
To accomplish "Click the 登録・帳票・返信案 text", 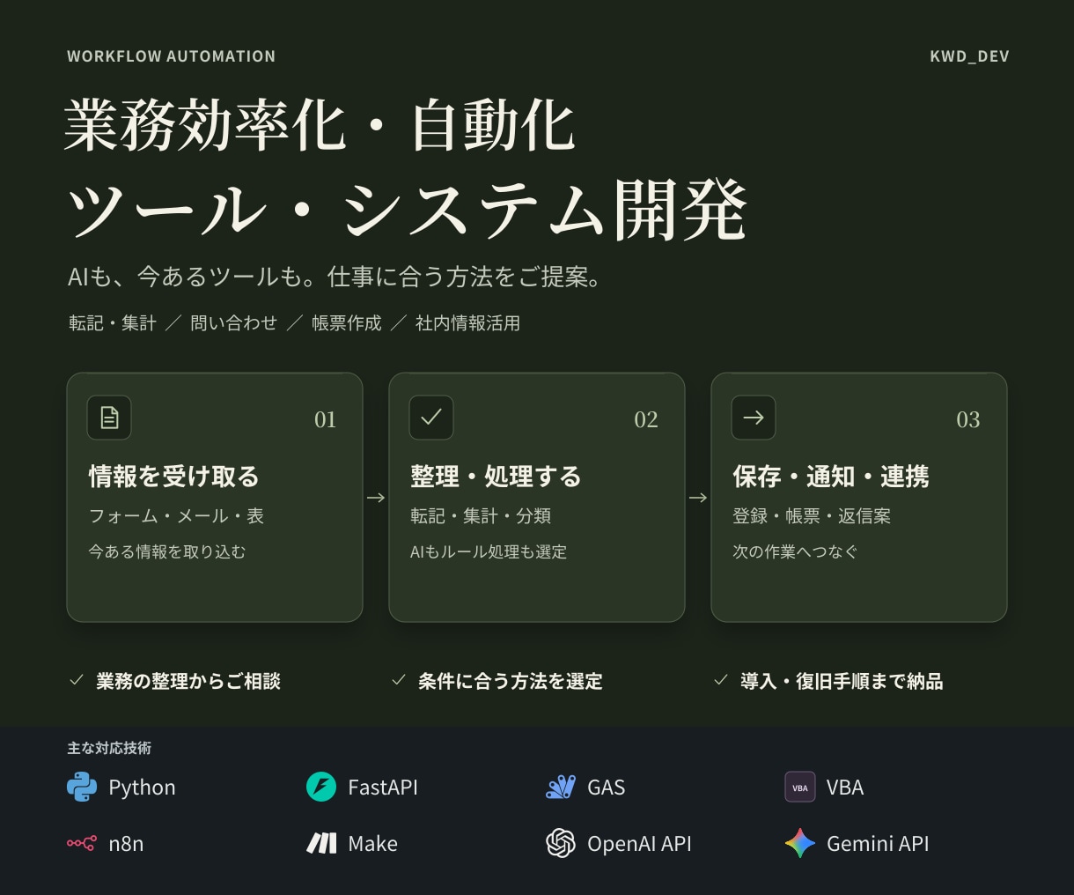I will [x=812, y=516].
